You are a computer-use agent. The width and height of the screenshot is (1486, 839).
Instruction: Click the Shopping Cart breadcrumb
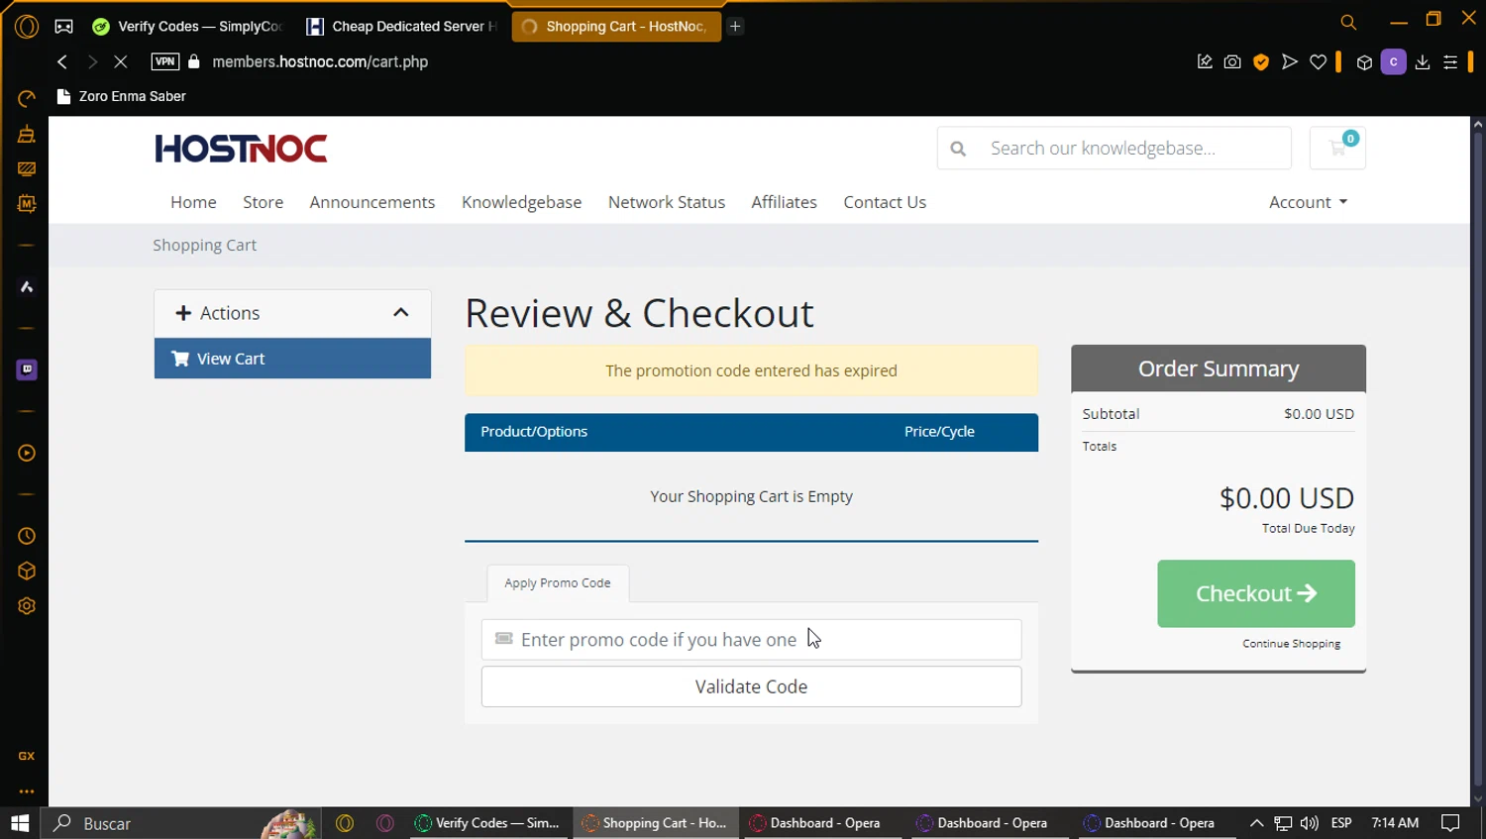204,245
